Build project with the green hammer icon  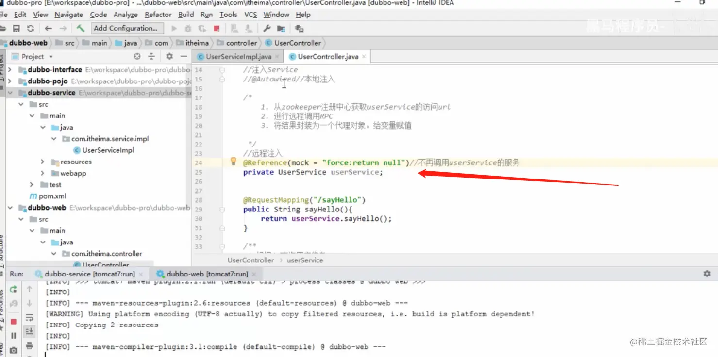tap(81, 28)
